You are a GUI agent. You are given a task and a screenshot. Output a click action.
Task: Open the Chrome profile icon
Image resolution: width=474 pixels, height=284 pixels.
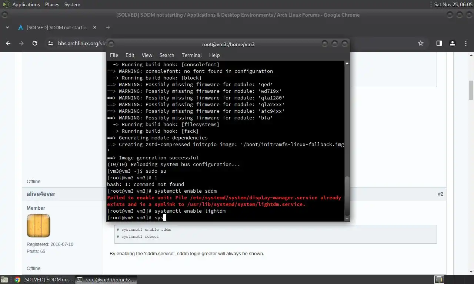coord(452,43)
